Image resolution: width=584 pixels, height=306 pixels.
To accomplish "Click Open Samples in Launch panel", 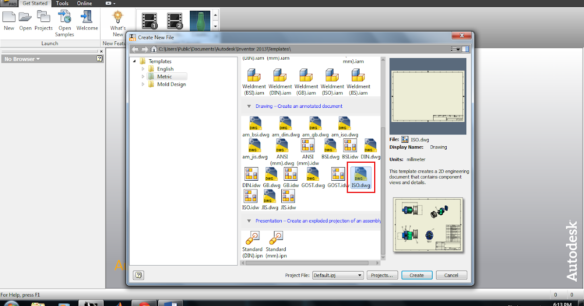I will 65,24.
